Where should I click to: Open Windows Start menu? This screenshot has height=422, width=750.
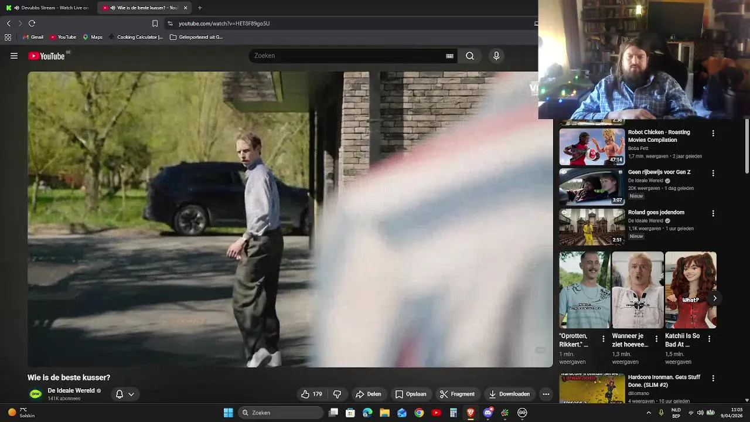click(229, 413)
